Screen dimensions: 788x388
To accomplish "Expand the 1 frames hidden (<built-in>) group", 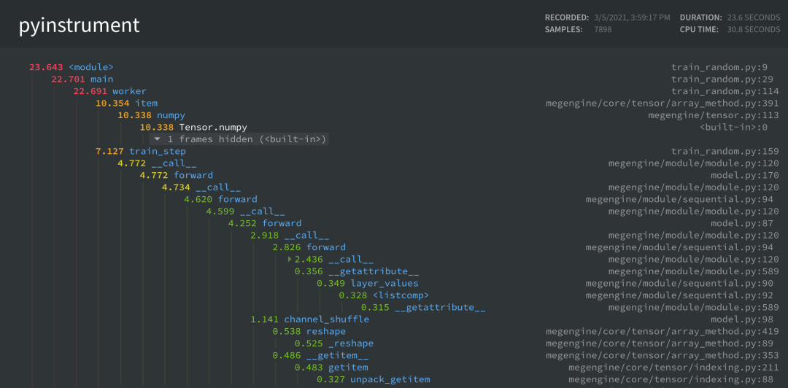I will tap(239, 139).
